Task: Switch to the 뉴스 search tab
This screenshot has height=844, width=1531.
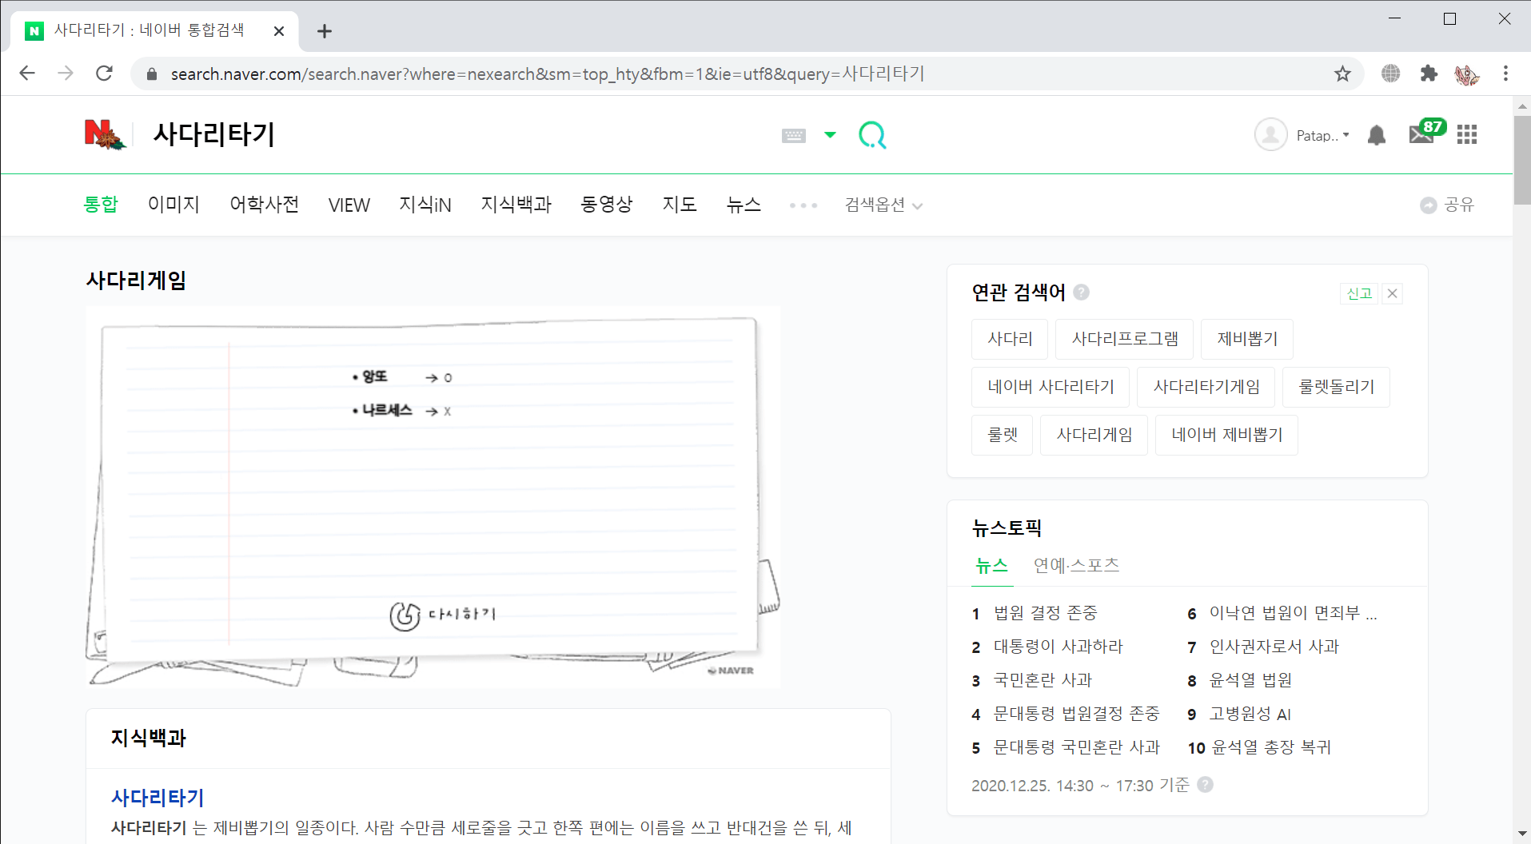Action: tap(744, 205)
